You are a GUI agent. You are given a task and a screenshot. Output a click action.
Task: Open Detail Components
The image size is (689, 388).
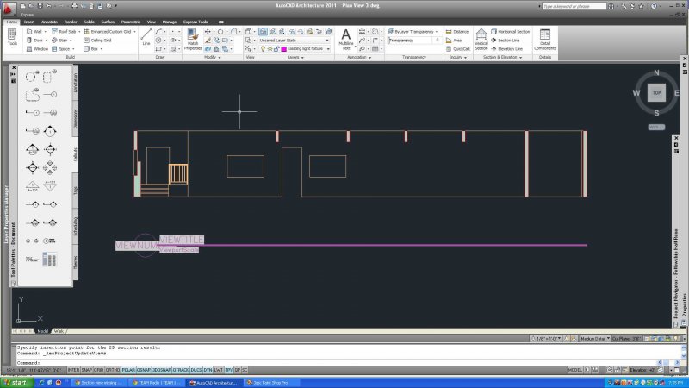pyautogui.click(x=545, y=40)
